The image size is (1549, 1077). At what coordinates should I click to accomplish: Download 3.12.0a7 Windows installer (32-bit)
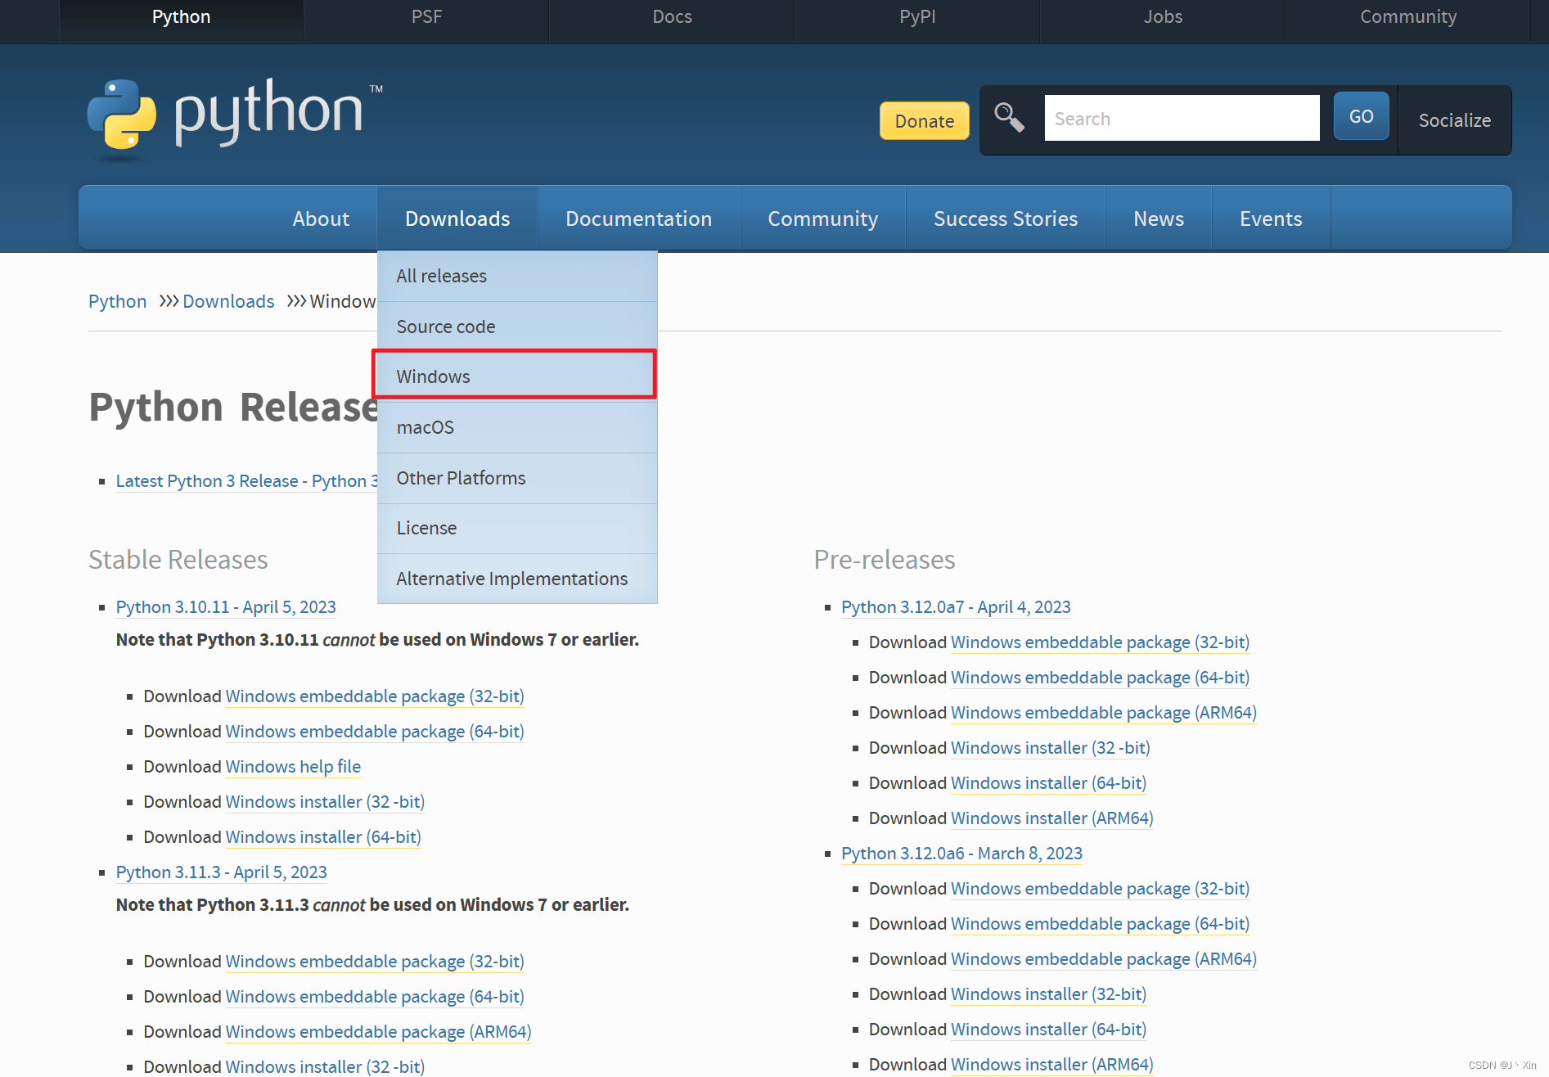tap(1051, 748)
